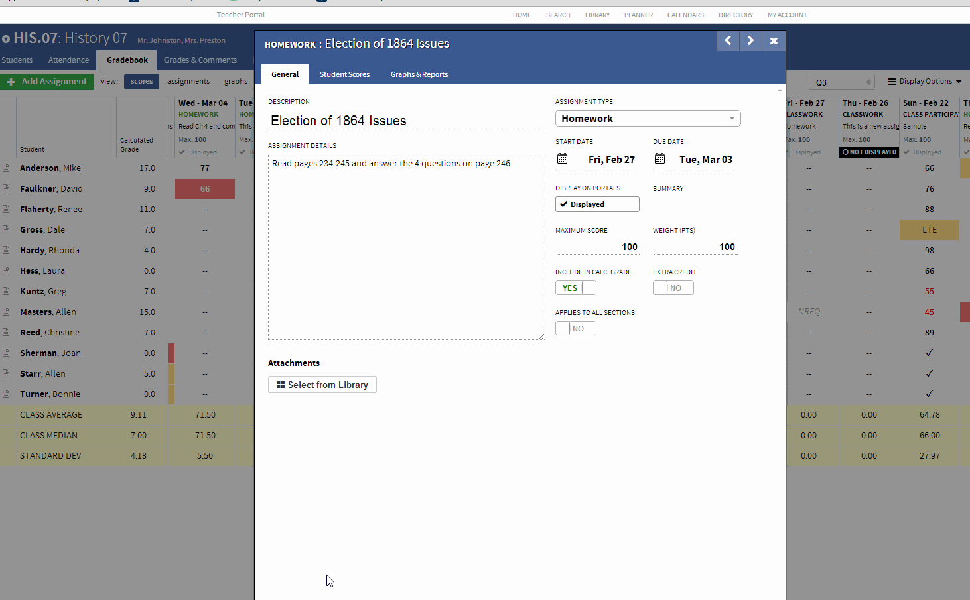The height and width of the screenshot is (600, 970).
Task: Go to the Planner section
Action: click(x=638, y=15)
